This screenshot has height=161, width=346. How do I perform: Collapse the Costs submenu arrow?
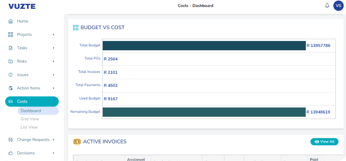[x=53, y=102]
